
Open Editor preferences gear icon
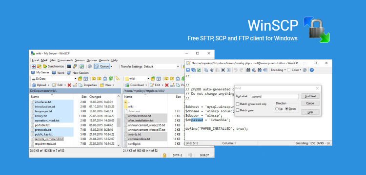coord(305,70)
